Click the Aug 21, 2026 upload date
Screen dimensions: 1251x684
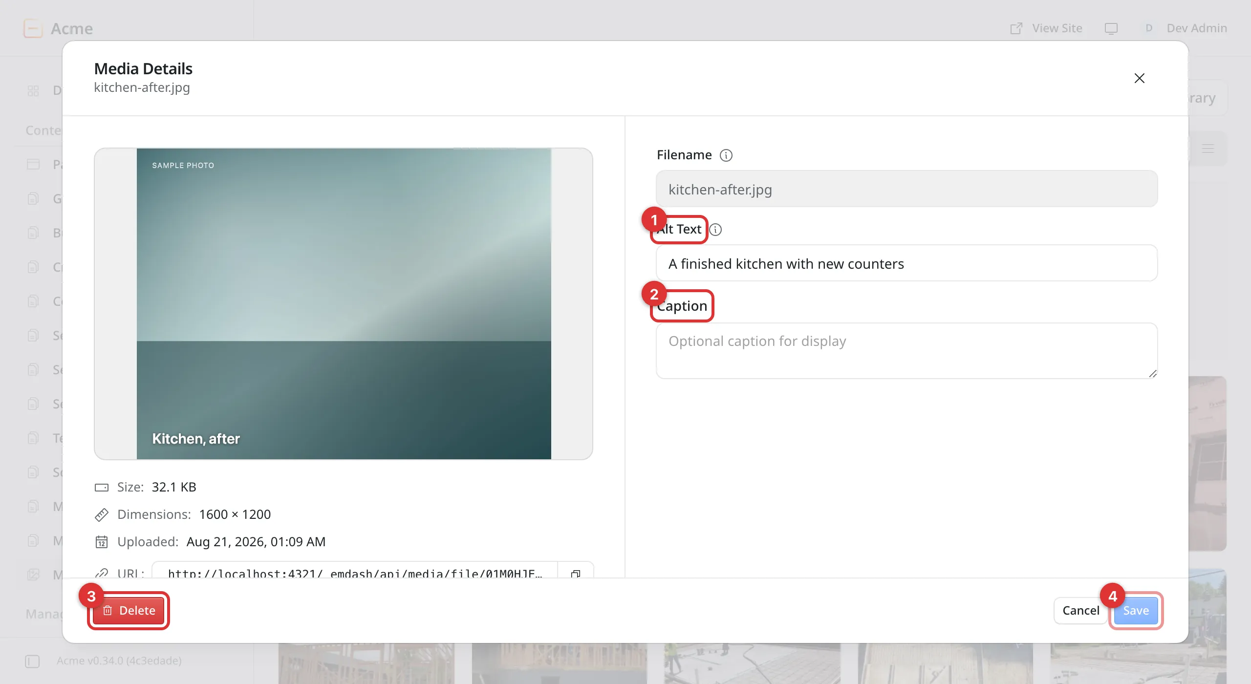(x=256, y=542)
